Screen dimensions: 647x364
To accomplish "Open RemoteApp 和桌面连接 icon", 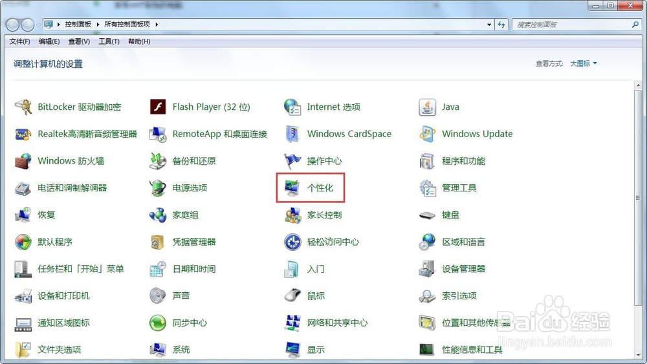I will pyautogui.click(x=158, y=134).
